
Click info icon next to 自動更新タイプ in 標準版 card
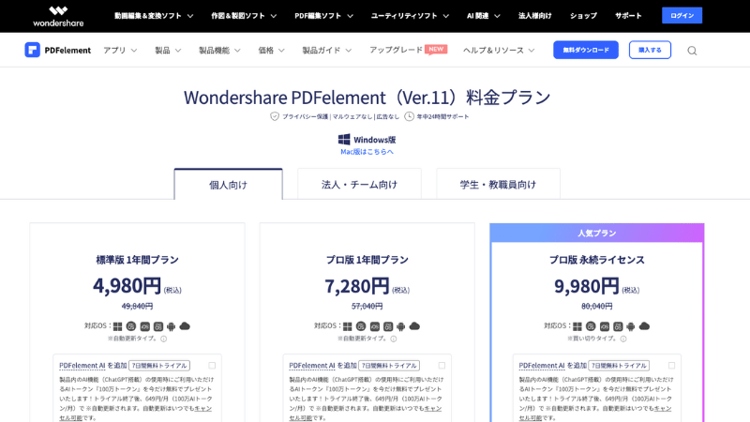click(x=163, y=339)
